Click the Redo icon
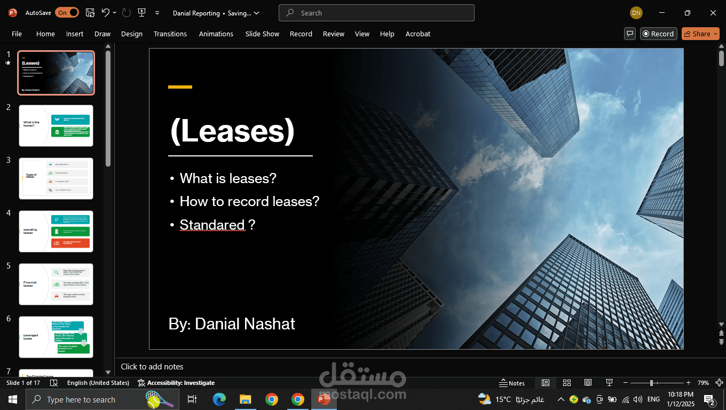The width and height of the screenshot is (726, 410). point(126,12)
